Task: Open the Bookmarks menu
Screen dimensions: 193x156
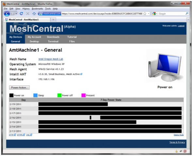Action: 37,9
